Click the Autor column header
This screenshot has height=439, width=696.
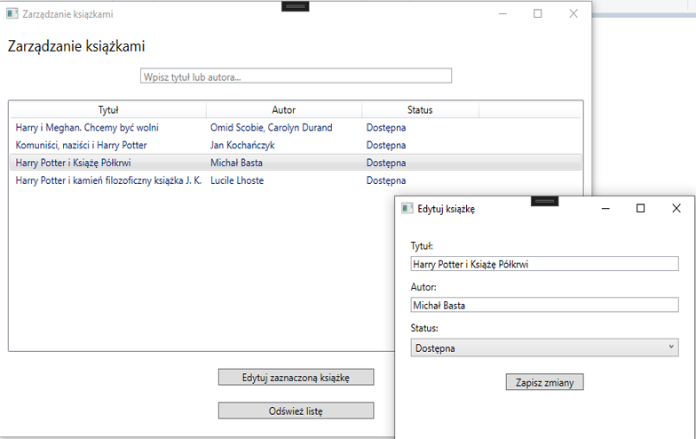284,110
